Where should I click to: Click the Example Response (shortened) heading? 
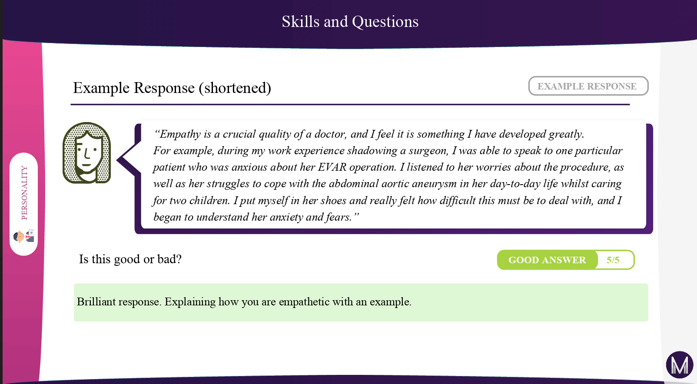point(172,88)
